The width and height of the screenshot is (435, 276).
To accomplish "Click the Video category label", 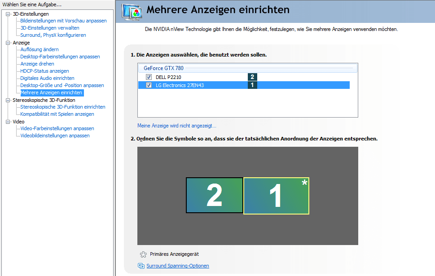I will tap(18, 122).
